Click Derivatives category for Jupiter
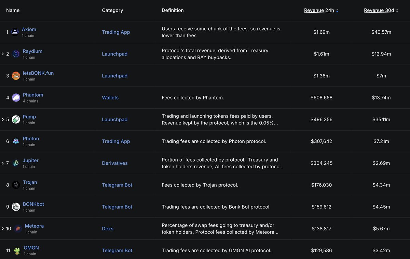The width and height of the screenshot is (410, 259). [x=115, y=163]
